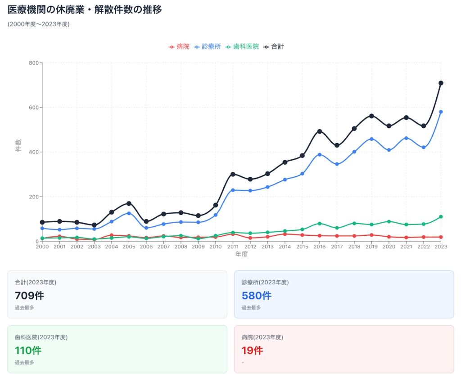Select the 歯科医院(2023年度) 110件 card
Screen dimensions: 461x382
pyautogui.click(x=117, y=349)
